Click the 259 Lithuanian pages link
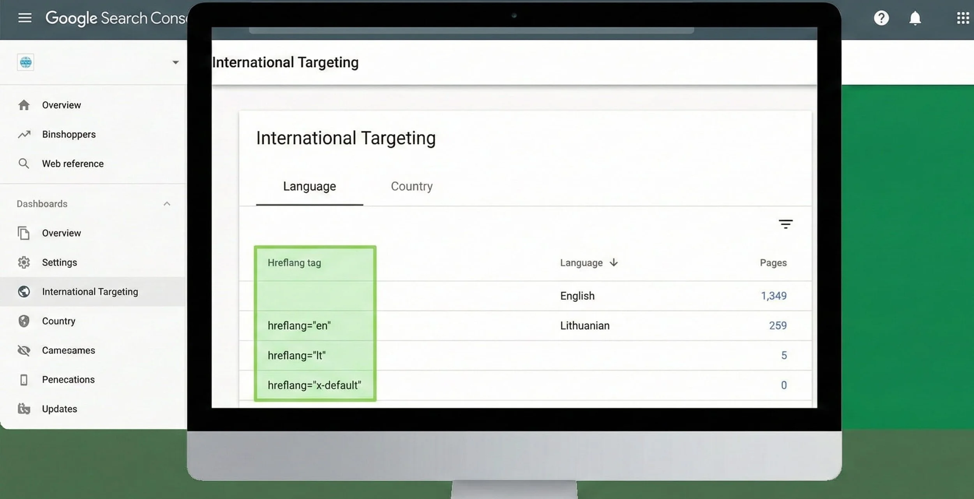Screen dimensions: 974x499 [777, 325]
